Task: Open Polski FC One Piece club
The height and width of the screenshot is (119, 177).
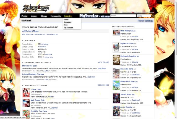Action: point(39,111)
